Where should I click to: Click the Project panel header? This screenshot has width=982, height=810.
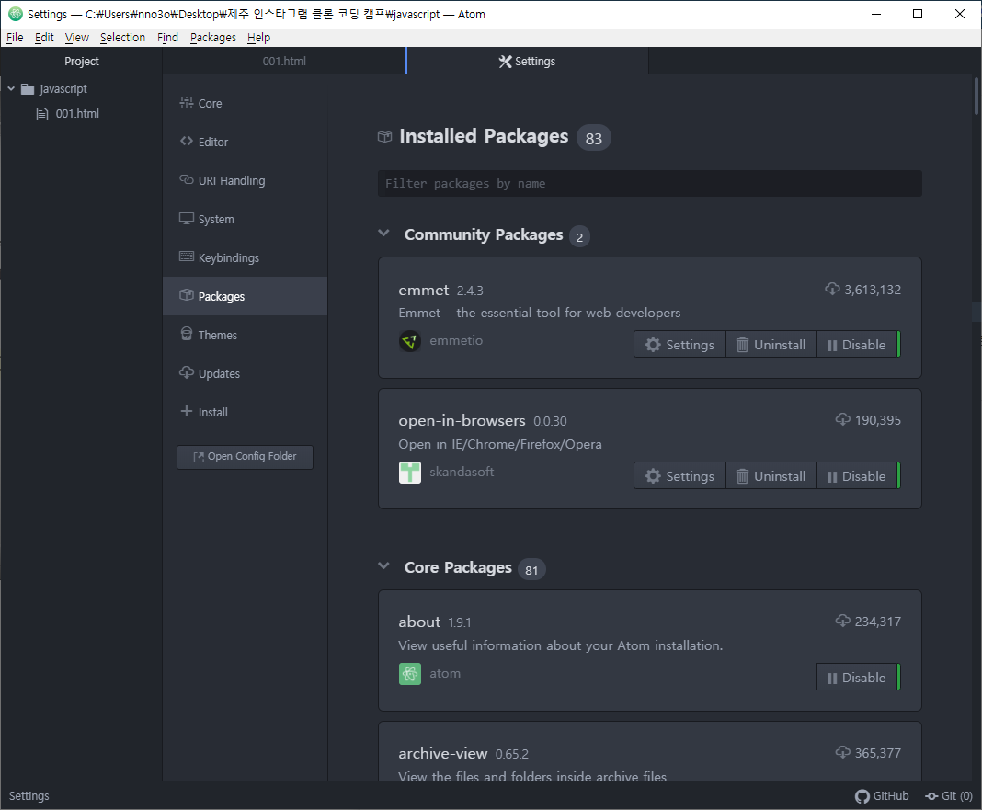[82, 62]
